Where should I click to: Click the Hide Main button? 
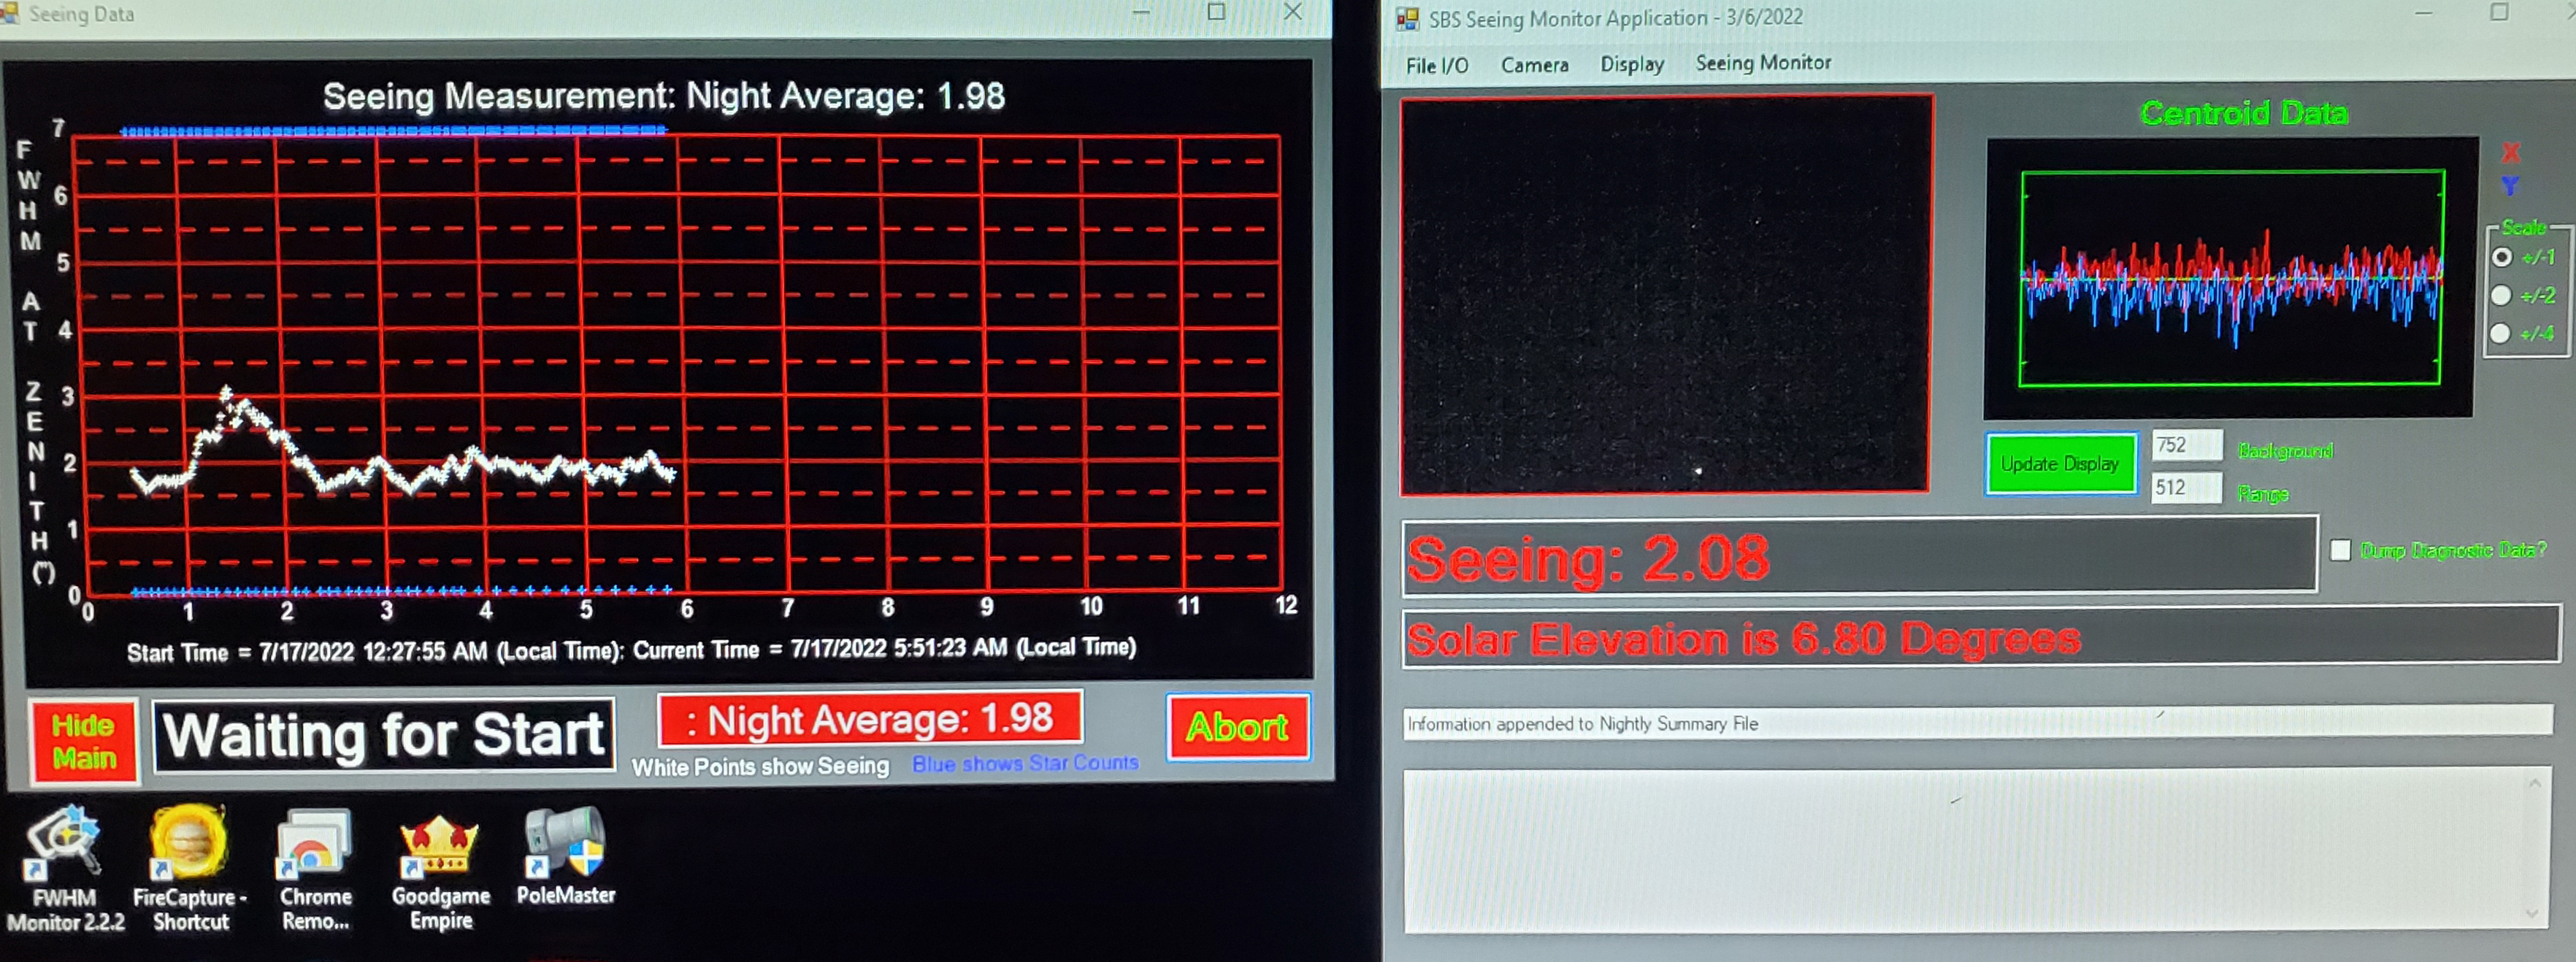[x=84, y=742]
